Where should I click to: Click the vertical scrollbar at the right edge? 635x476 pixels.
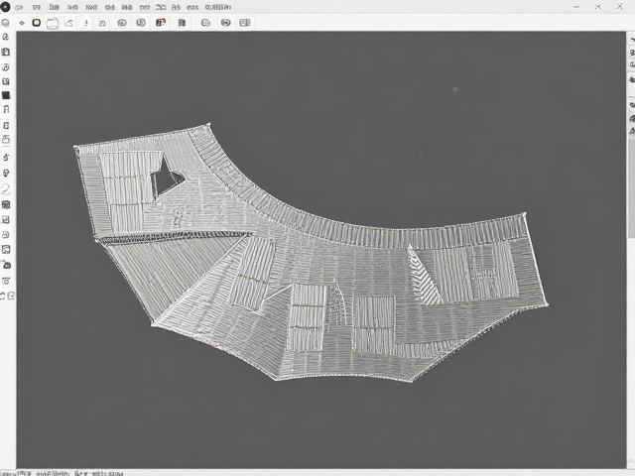point(631,188)
